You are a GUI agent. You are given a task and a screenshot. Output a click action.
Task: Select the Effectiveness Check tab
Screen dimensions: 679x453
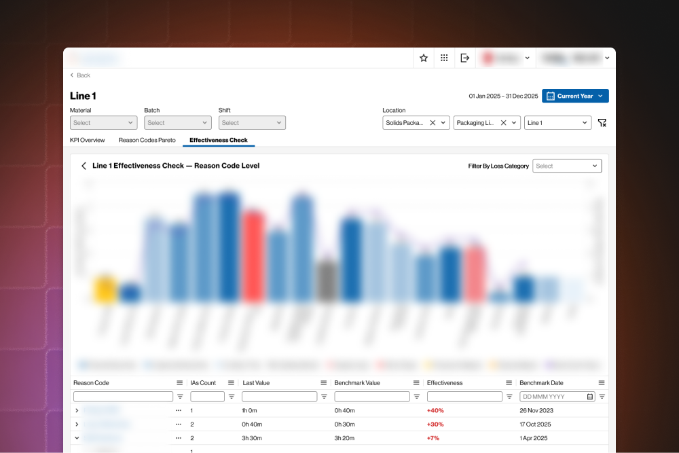(x=218, y=141)
